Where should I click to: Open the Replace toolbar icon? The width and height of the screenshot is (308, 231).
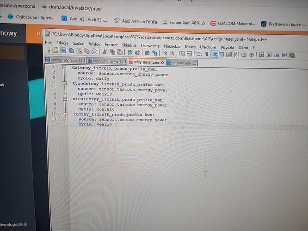click(x=155, y=53)
